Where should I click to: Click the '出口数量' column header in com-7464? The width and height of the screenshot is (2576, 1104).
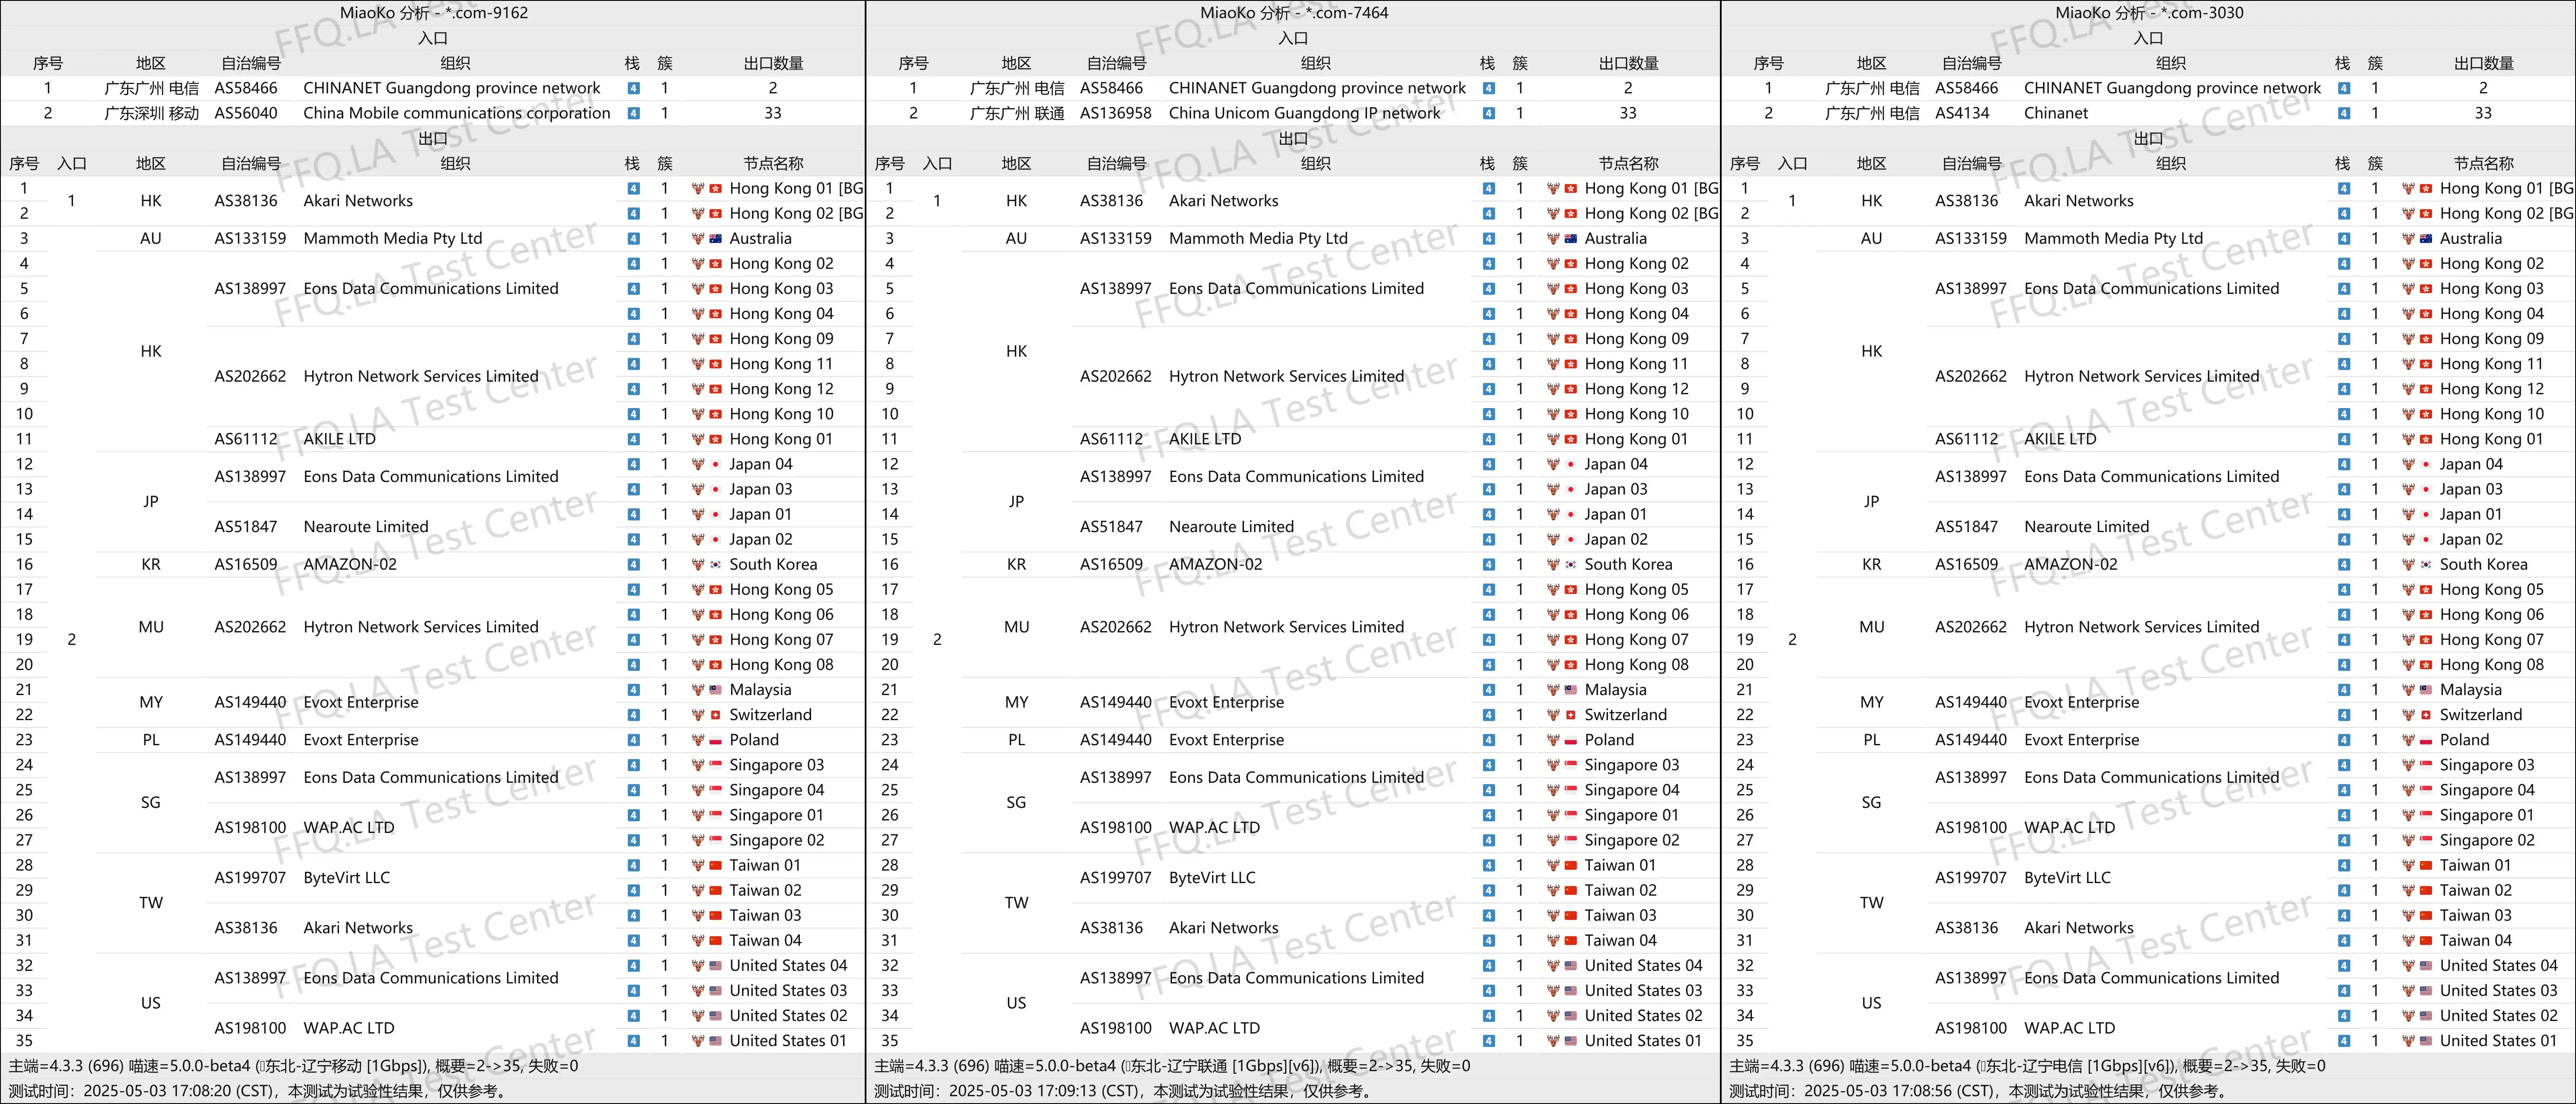(x=1629, y=63)
